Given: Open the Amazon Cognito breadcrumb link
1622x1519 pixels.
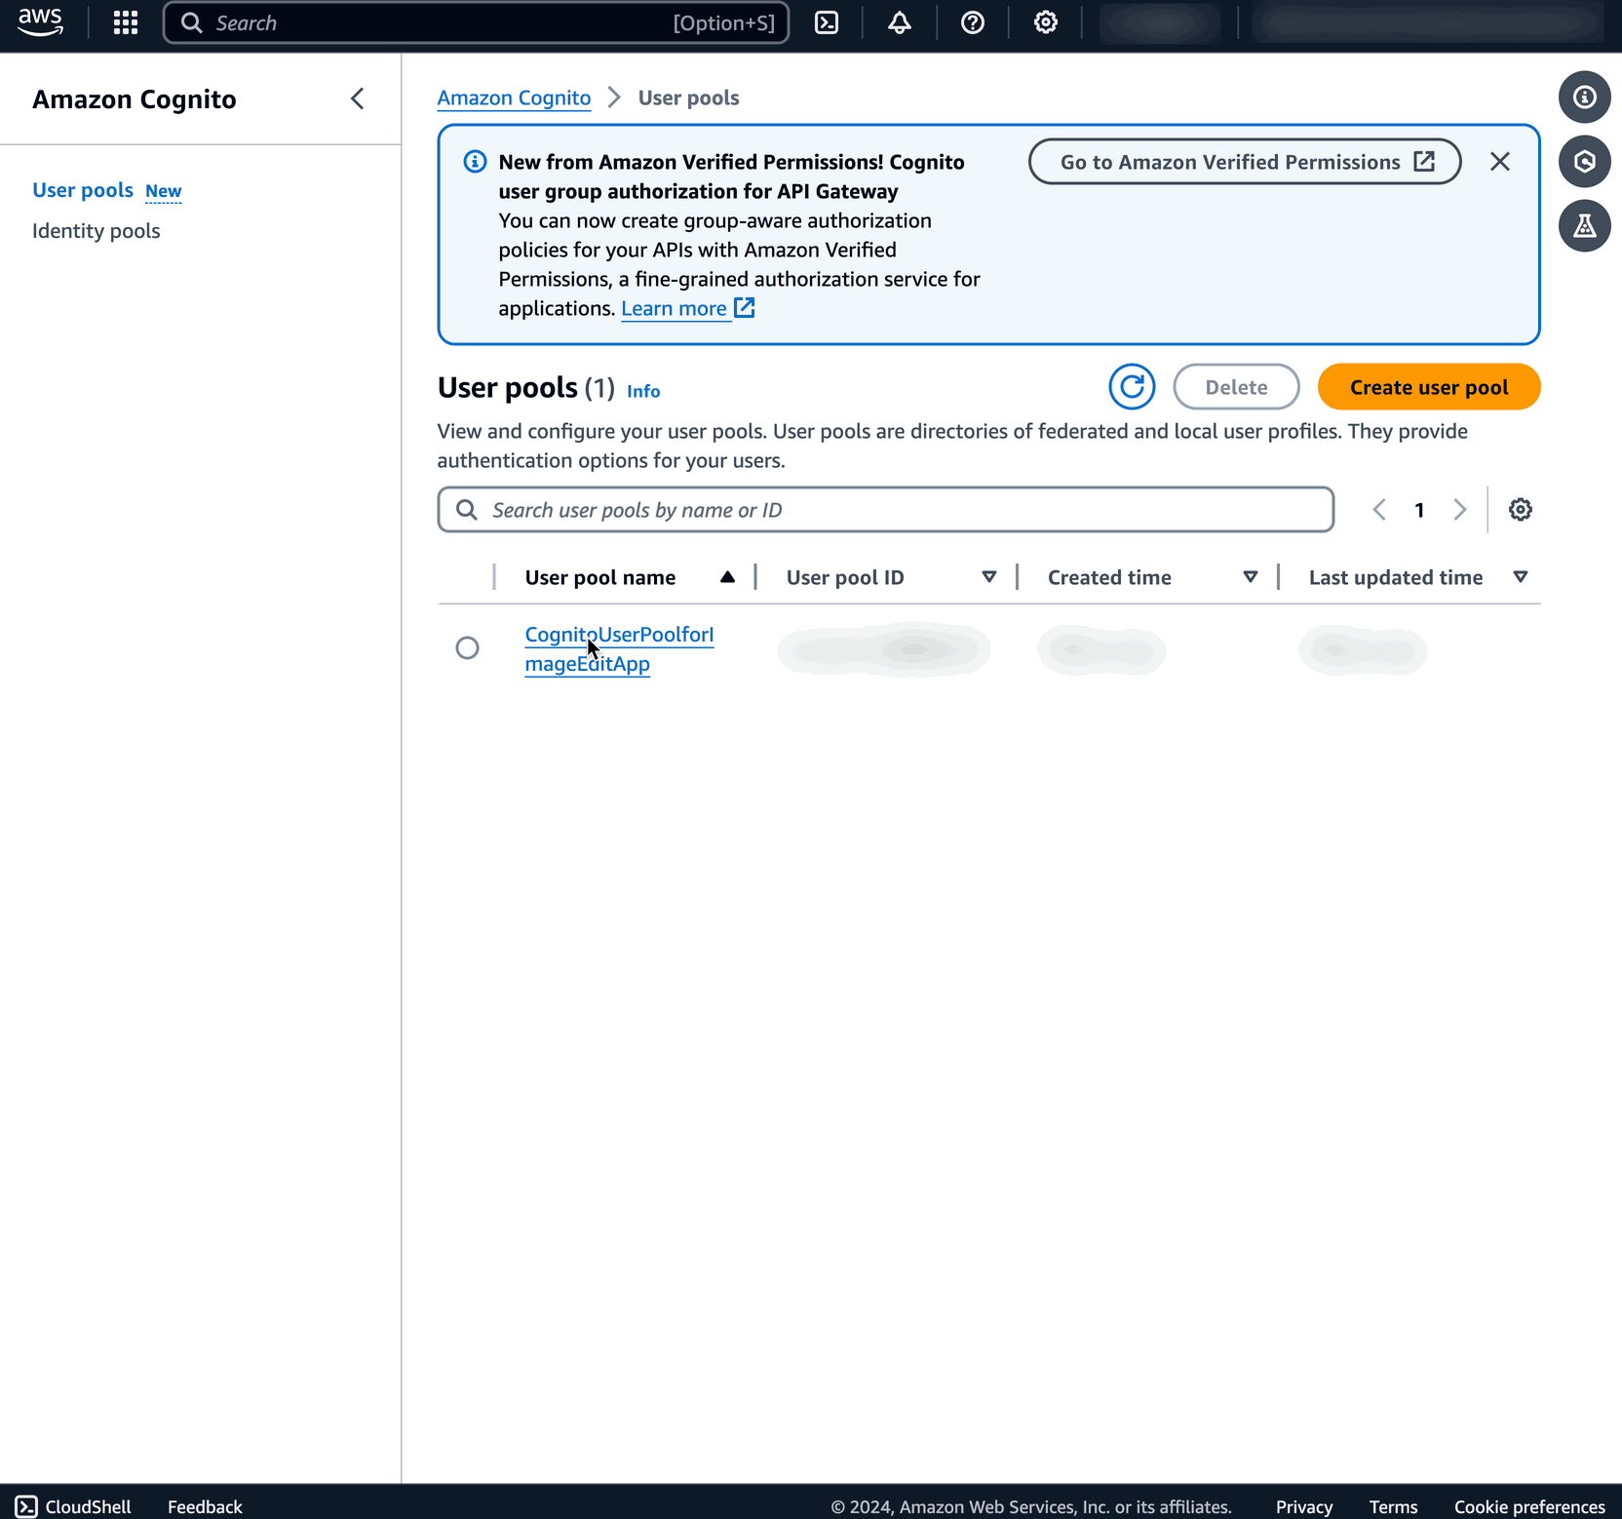Looking at the screenshot, I should [514, 97].
